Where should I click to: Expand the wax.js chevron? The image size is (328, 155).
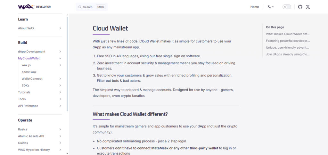point(60,65)
